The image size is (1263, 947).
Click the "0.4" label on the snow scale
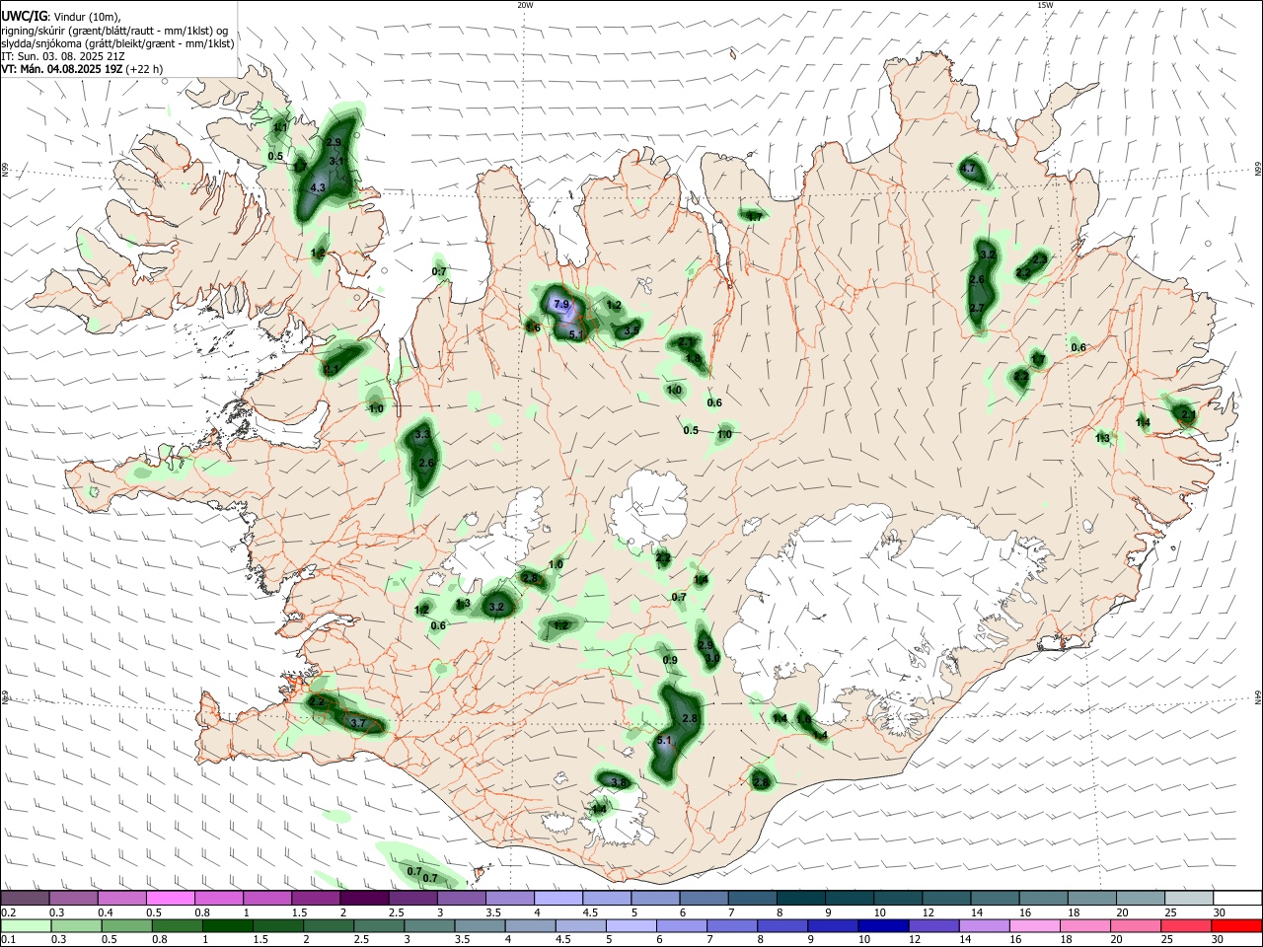coord(106,912)
